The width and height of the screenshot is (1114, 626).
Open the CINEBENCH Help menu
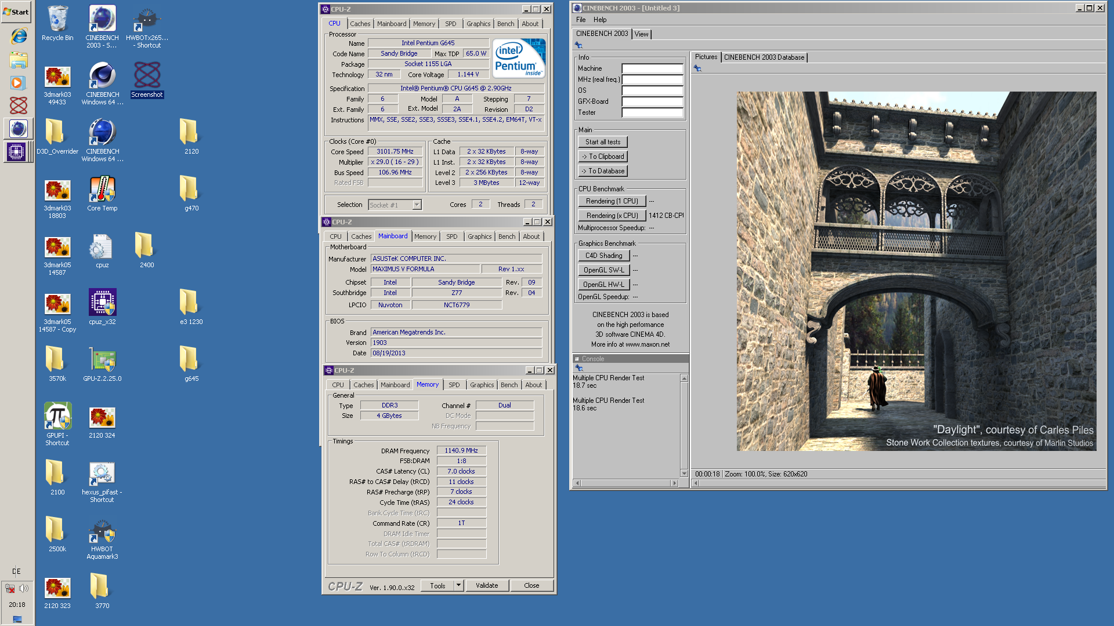pos(600,20)
